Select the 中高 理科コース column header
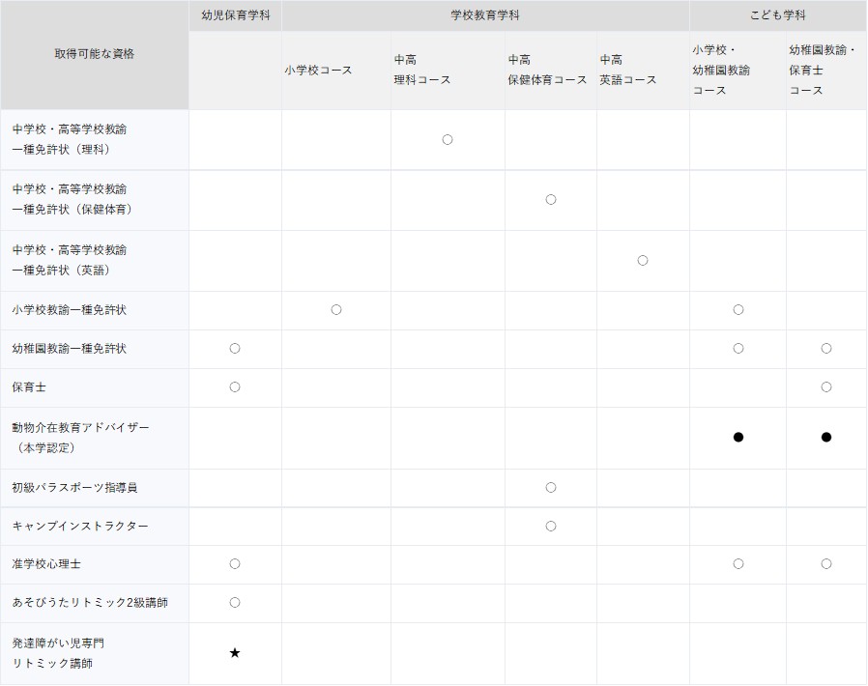This screenshot has height=686, width=868. 422,71
